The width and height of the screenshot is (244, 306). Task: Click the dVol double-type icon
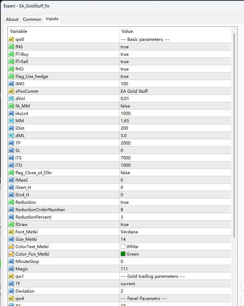[11, 99]
